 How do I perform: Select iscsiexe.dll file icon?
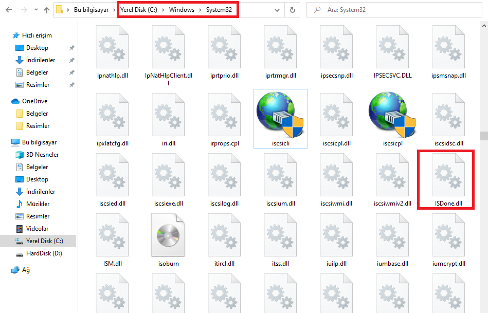168,175
